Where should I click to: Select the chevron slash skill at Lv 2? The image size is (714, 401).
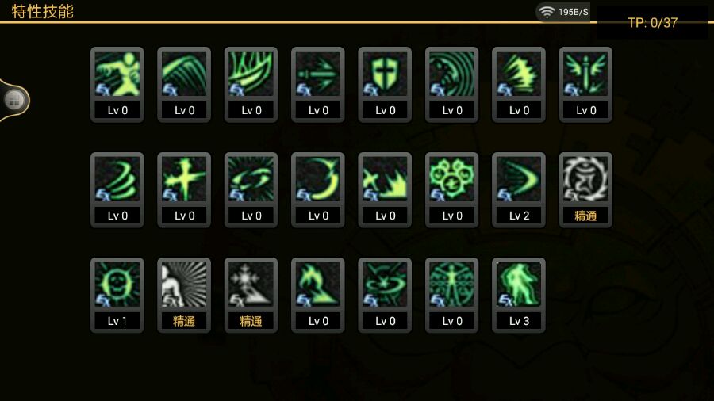pyautogui.click(x=519, y=190)
